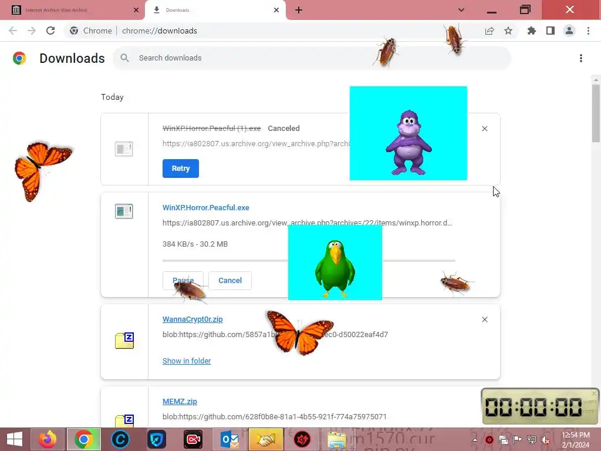Remove WannaCrypt0r.zip from the list
601x451 pixels.
484,319
